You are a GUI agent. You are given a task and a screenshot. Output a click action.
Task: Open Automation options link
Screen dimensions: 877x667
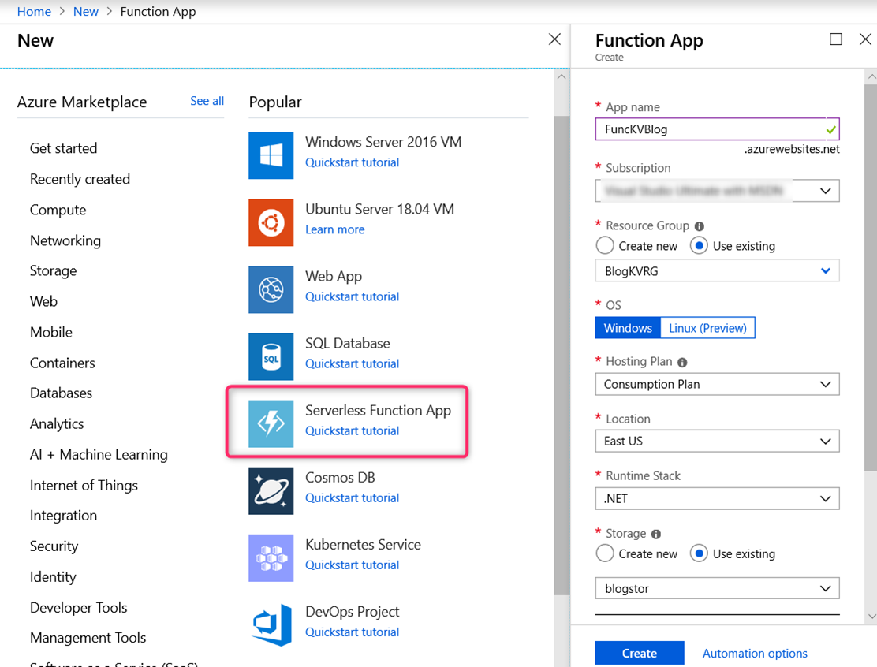(x=755, y=653)
